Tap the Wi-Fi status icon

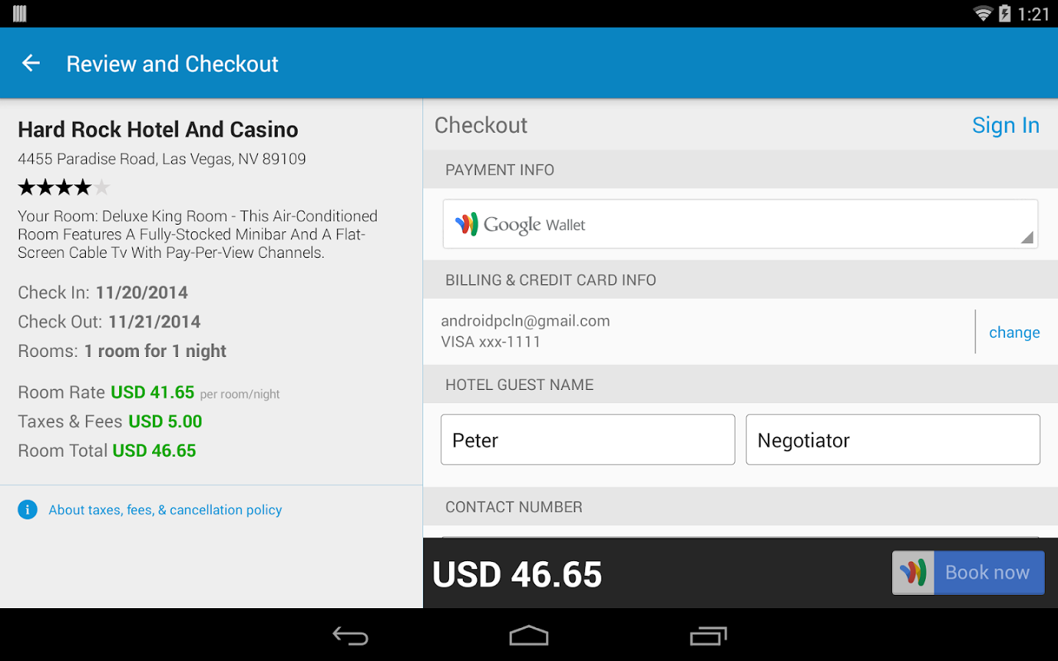coord(982,13)
